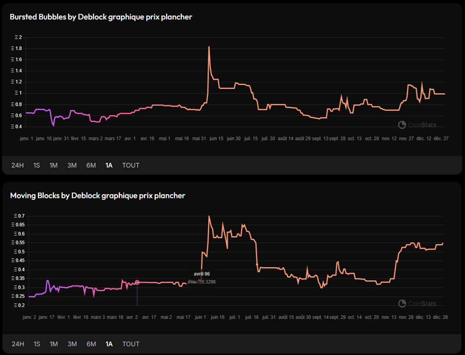Select active 1A tab under Bursted Bubbles chart
Viewport: 465px width, 355px height.
(109, 165)
